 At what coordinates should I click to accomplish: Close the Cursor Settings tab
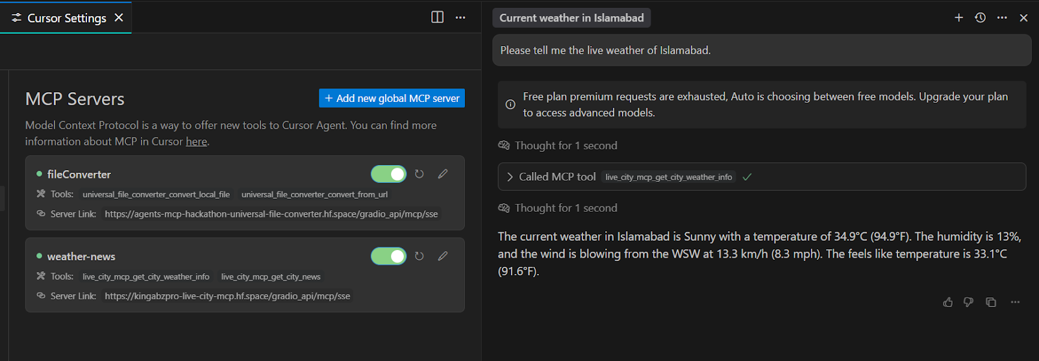119,18
